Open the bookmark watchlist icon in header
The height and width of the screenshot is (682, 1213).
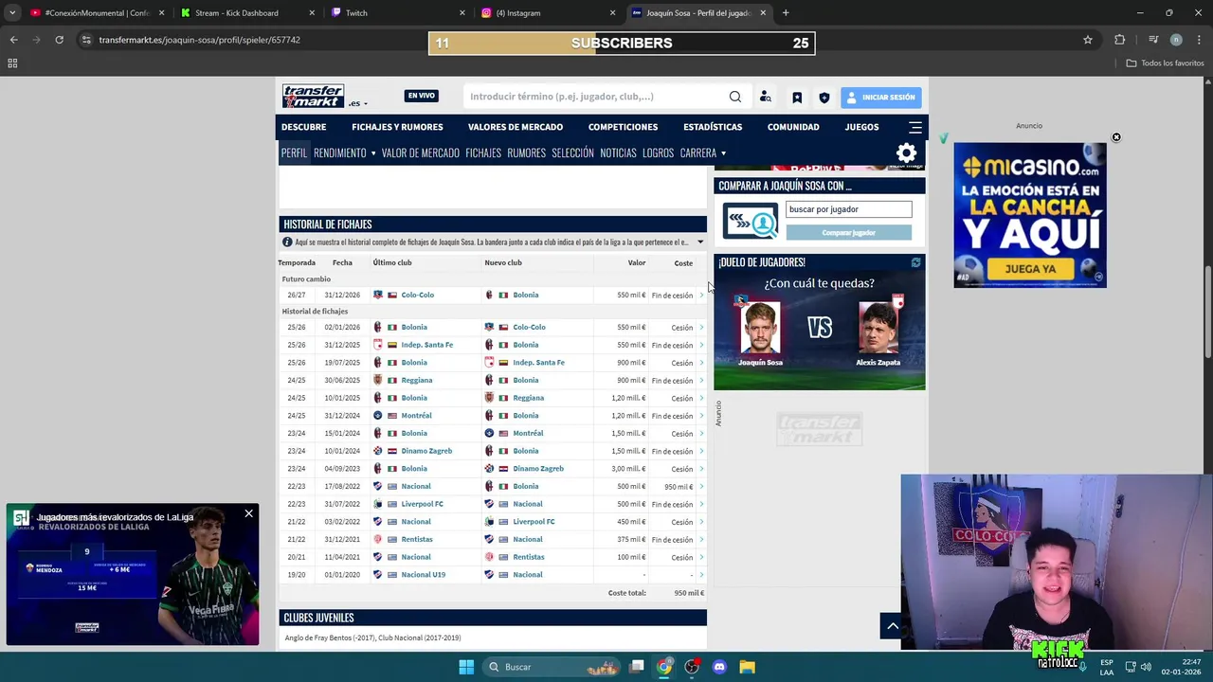pyautogui.click(x=797, y=98)
